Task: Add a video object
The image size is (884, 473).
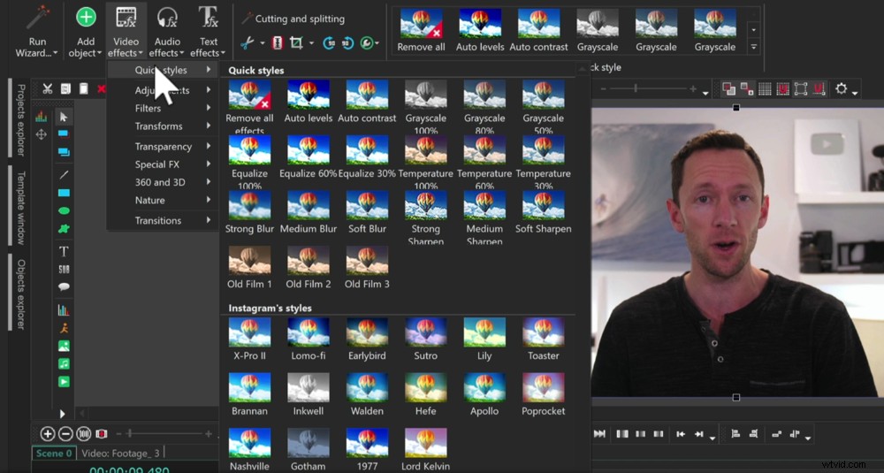Action: (64, 382)
